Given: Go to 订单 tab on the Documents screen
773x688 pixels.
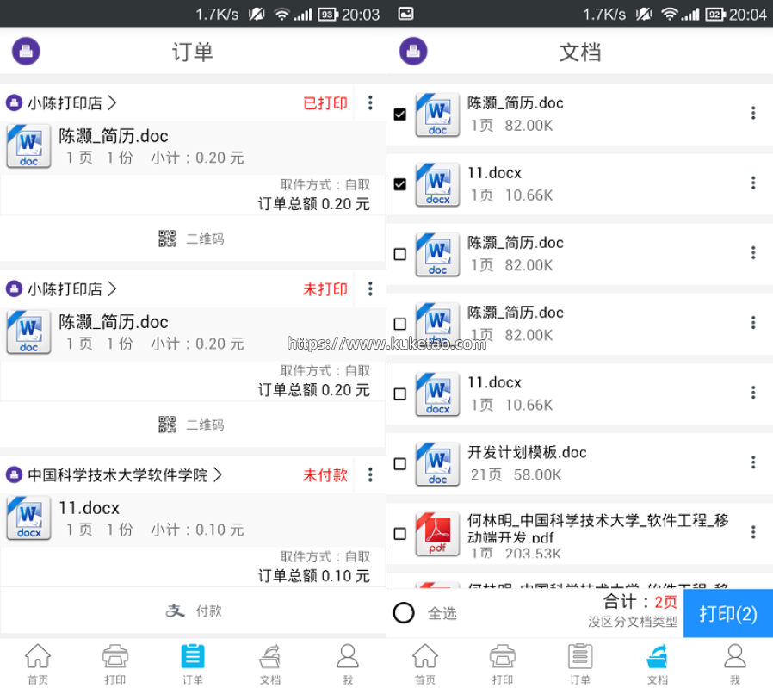Looking at the screenshot, I should 580,664.
